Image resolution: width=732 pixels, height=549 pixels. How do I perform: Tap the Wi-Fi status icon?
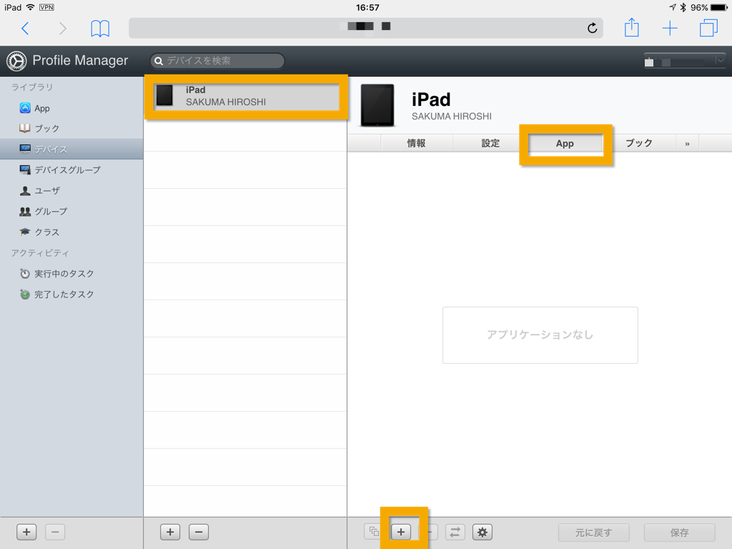[30, 7]
